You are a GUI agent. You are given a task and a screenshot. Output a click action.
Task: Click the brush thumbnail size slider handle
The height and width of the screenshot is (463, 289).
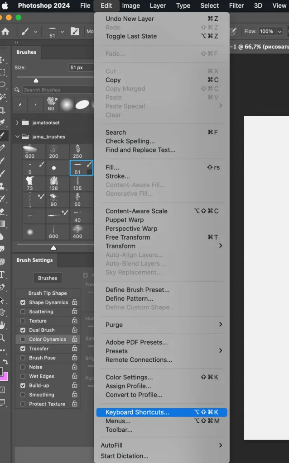pos(53,247)
